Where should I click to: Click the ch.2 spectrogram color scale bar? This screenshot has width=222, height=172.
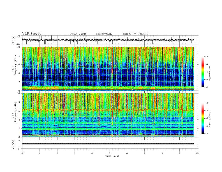point(203,118)
